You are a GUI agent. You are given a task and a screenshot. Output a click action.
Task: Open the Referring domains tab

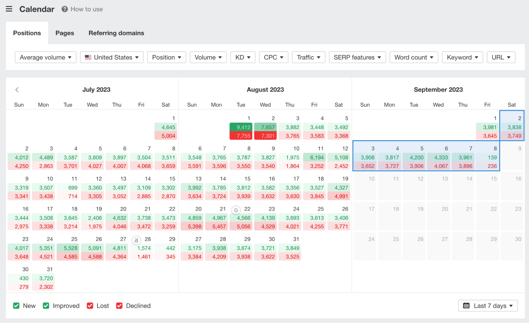pos(116,33)
